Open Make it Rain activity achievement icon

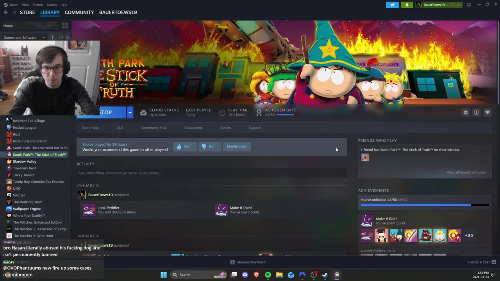(x=221, y=210)
